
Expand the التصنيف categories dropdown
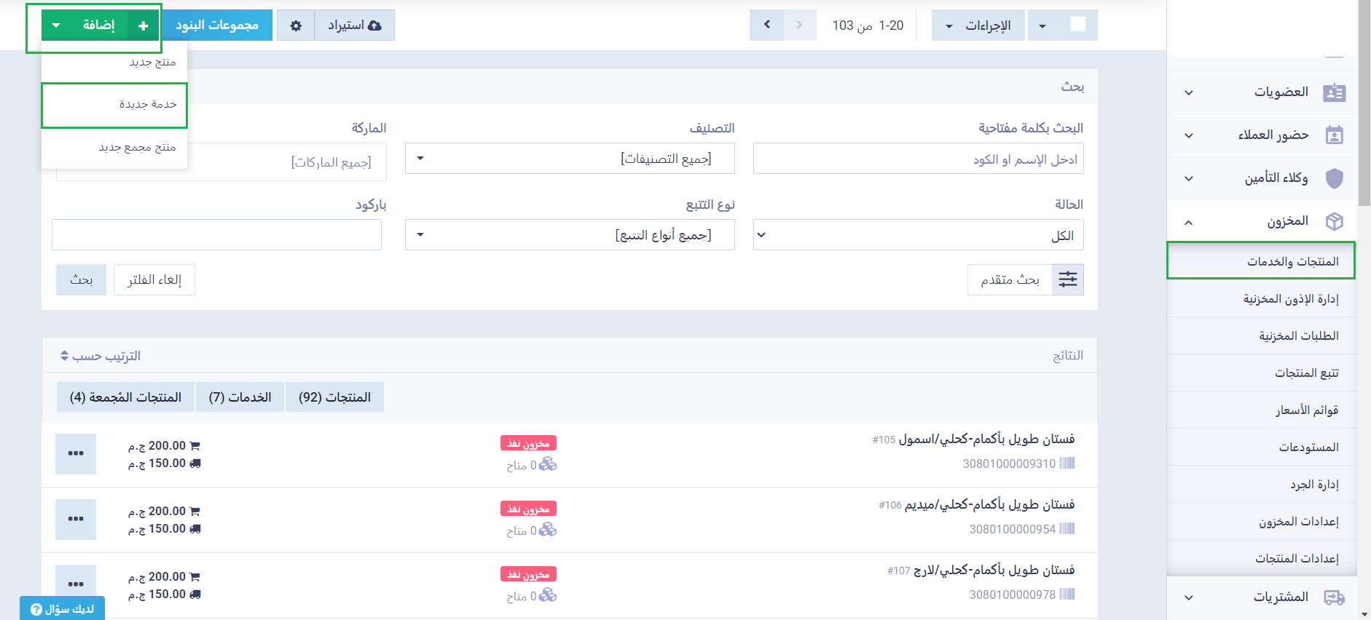click(570, 159)
